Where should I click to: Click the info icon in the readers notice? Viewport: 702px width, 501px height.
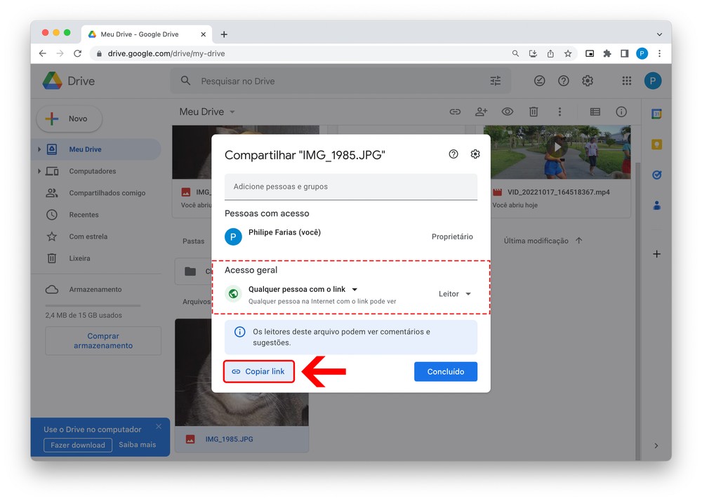click(240, 332)
